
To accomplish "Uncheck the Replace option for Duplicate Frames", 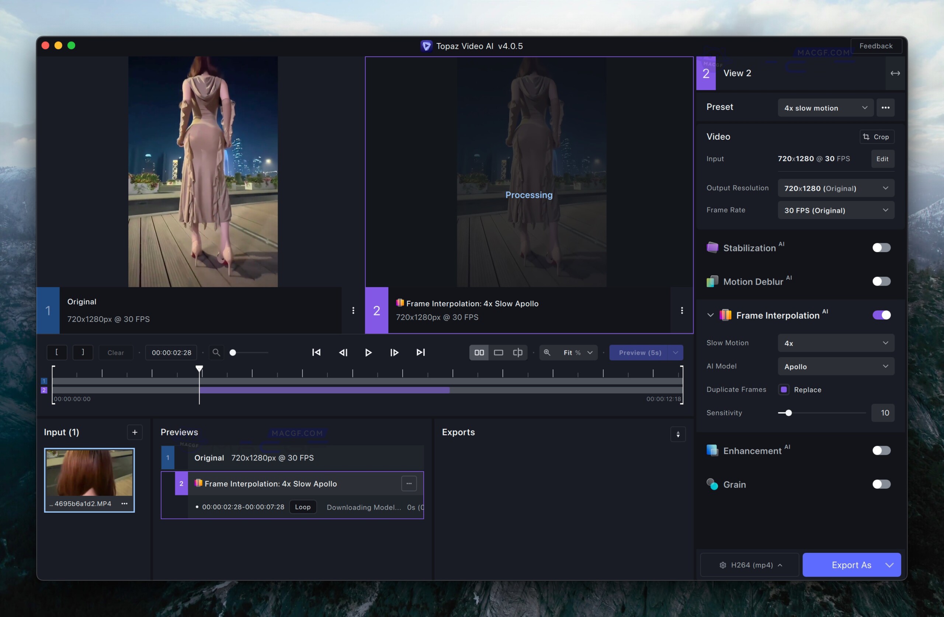I will click(x=784, y=389).
